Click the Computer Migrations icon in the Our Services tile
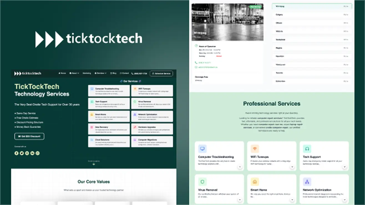The width and height of the screenshot is (365, 205). point(135,140)
